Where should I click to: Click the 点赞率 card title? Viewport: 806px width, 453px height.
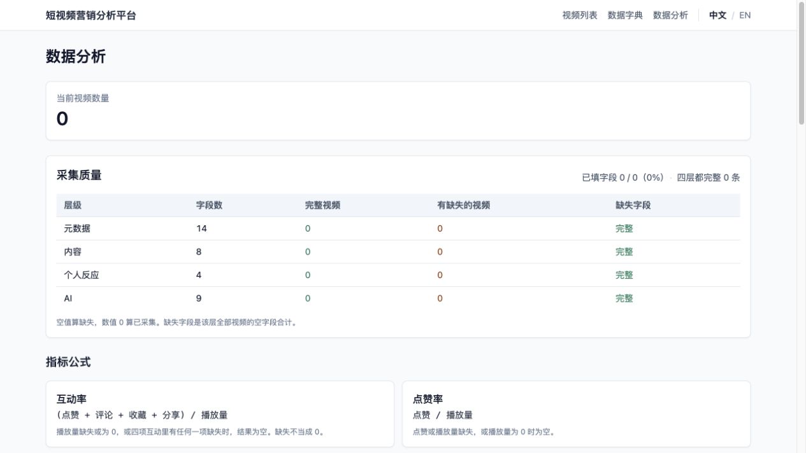(x=428, y=399)
